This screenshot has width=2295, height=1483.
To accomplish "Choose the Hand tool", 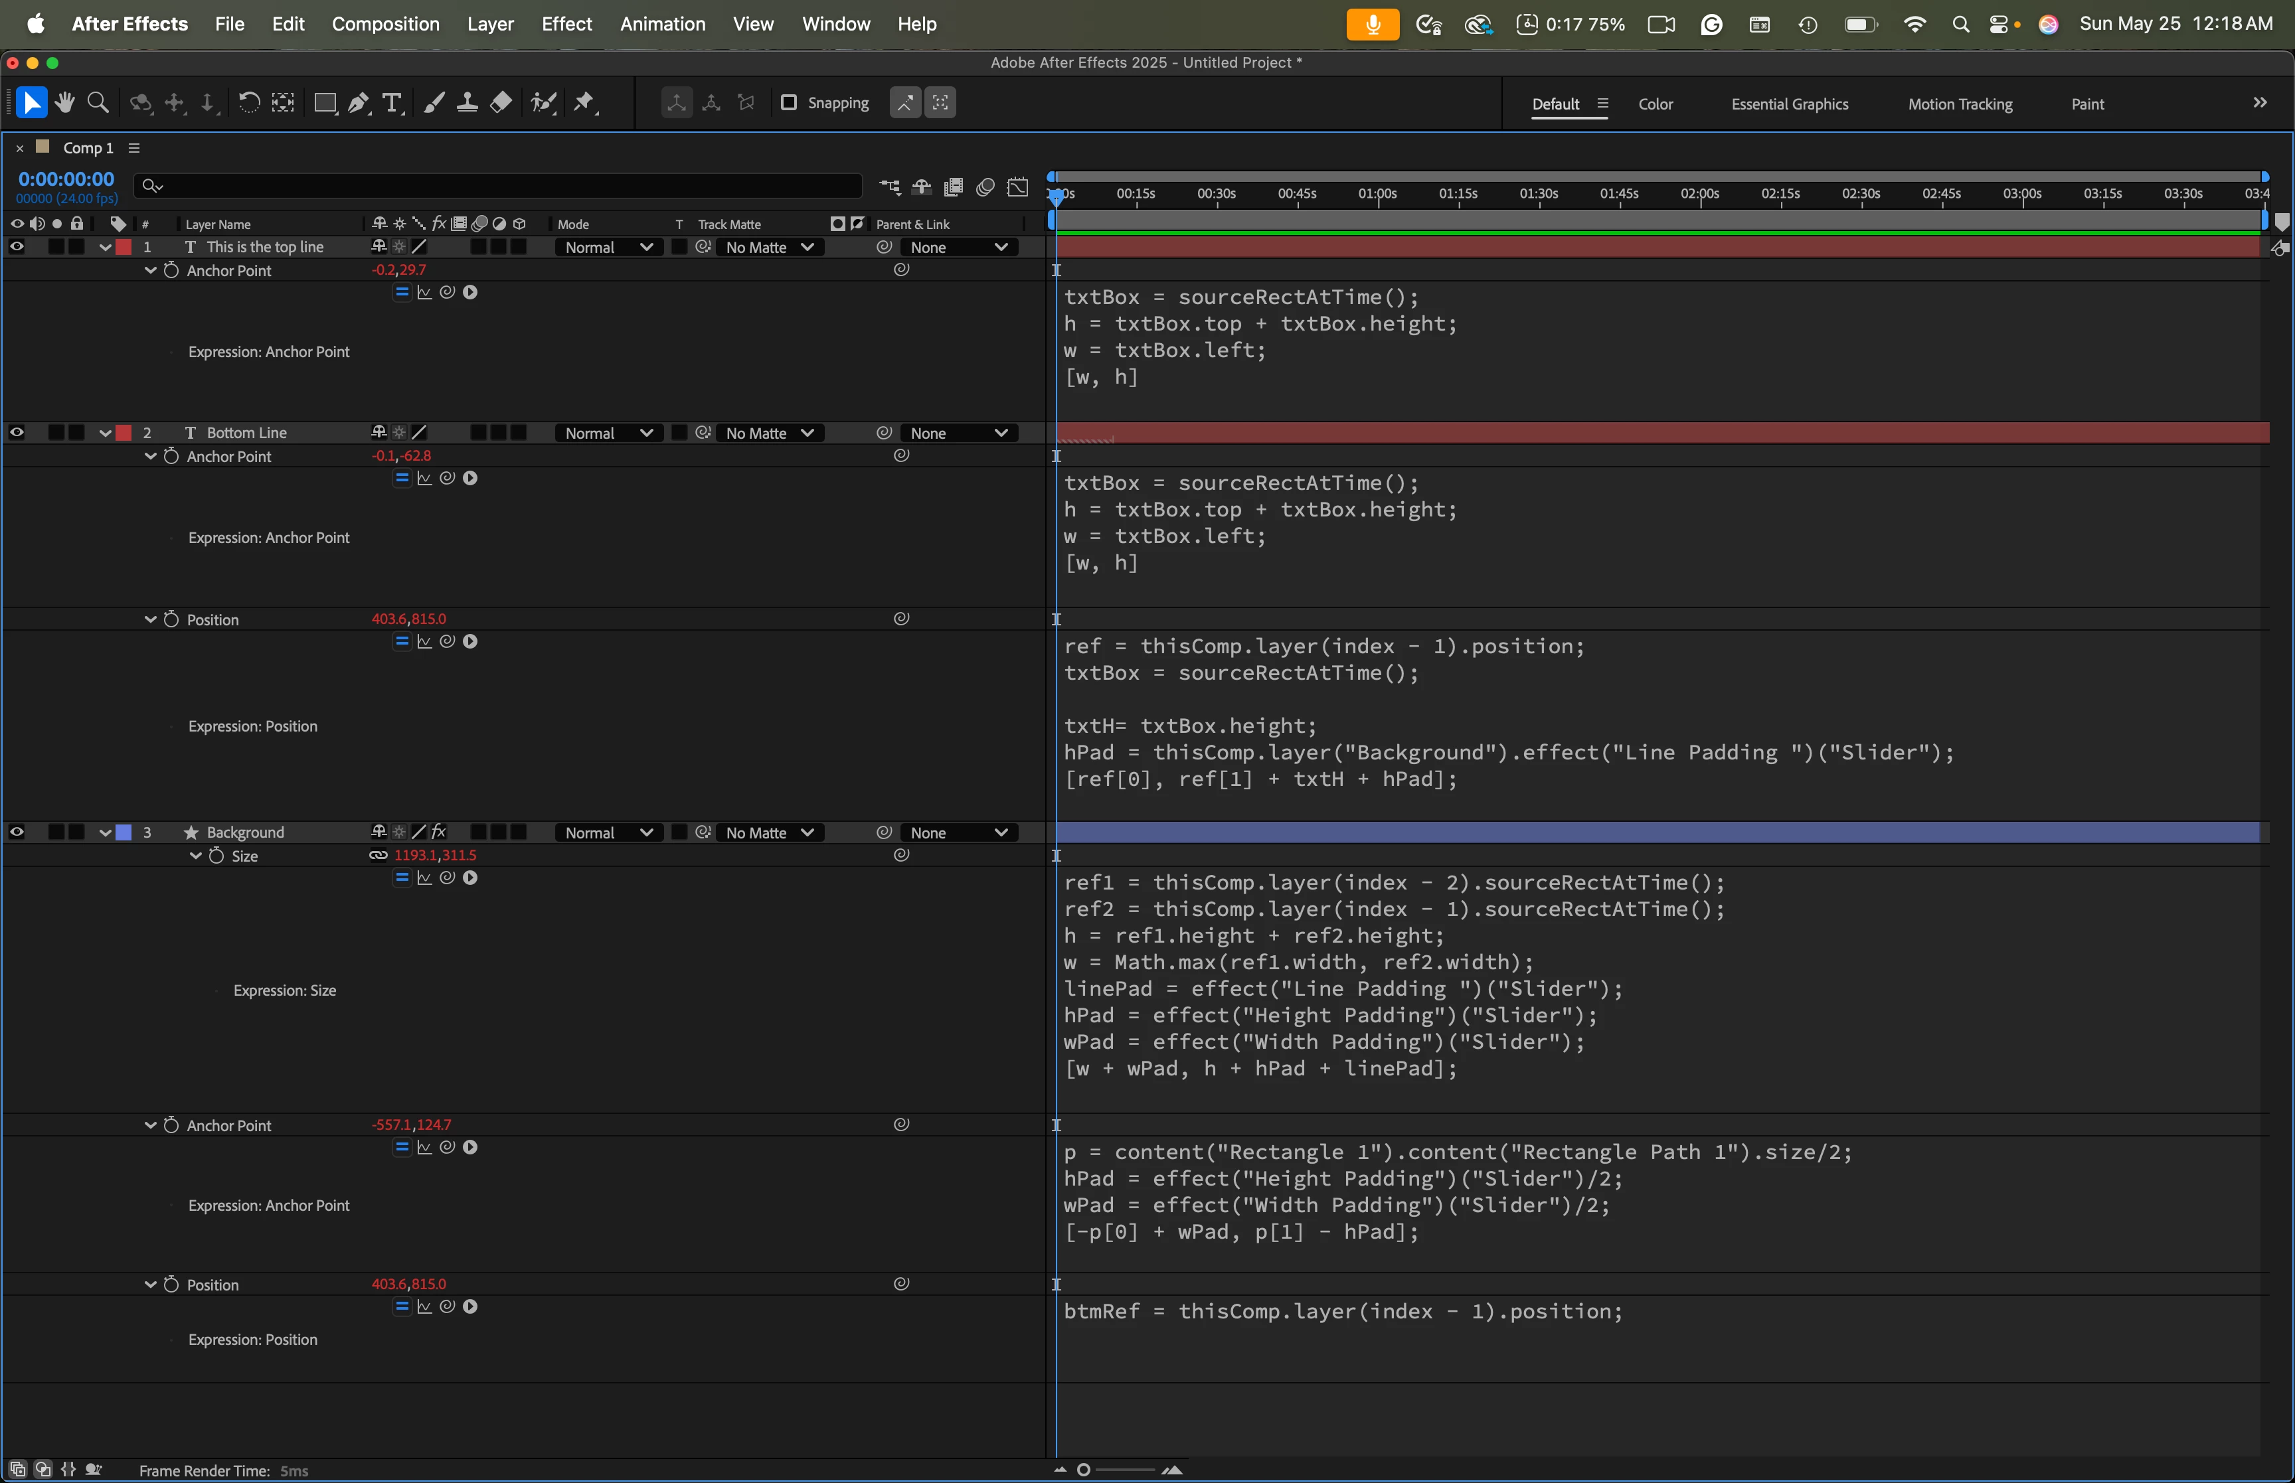I will click(x=64, y=103).
